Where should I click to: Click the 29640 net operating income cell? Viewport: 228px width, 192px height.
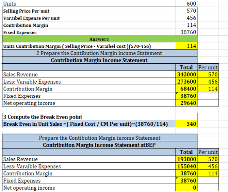pyautogui.click(x=186, y=103)
